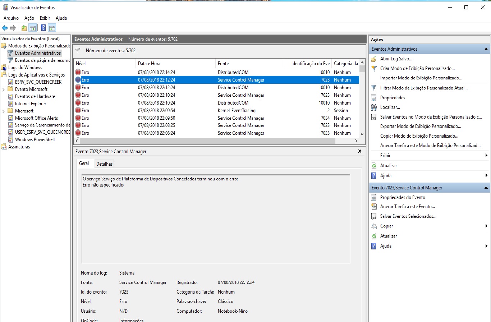Select the DistributedCOM event at 22:10:24
This screenshot has width=491, height=322.
(216, 103)
